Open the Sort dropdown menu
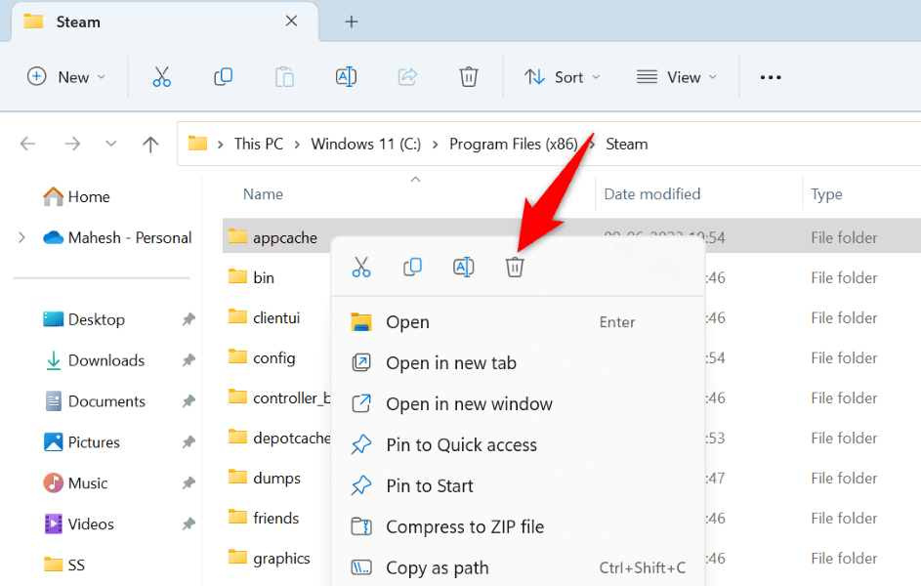Screen dimensions: 921x586 pyautogui.click(x=563, y=77)
